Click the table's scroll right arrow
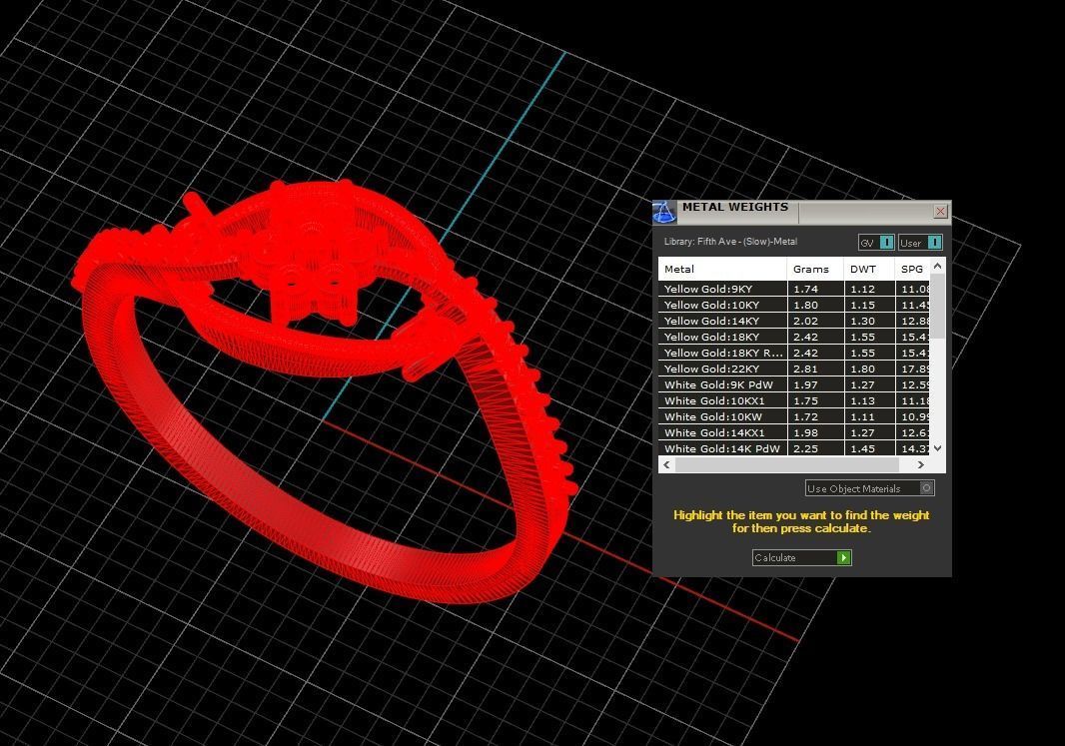 coord(921,464)
